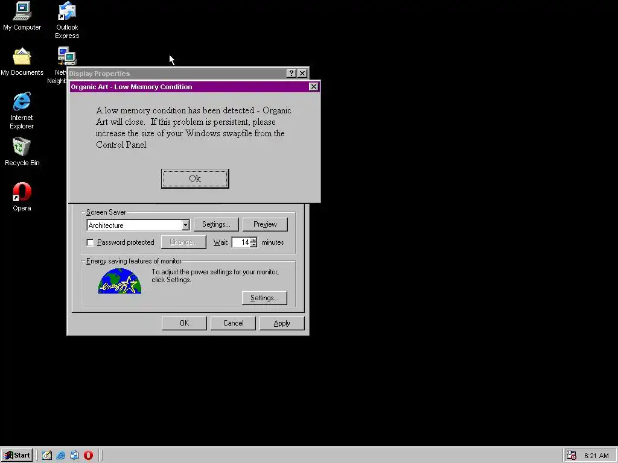
Task: Select the Opera desktop shortcut
Action: tap(22, 197)
